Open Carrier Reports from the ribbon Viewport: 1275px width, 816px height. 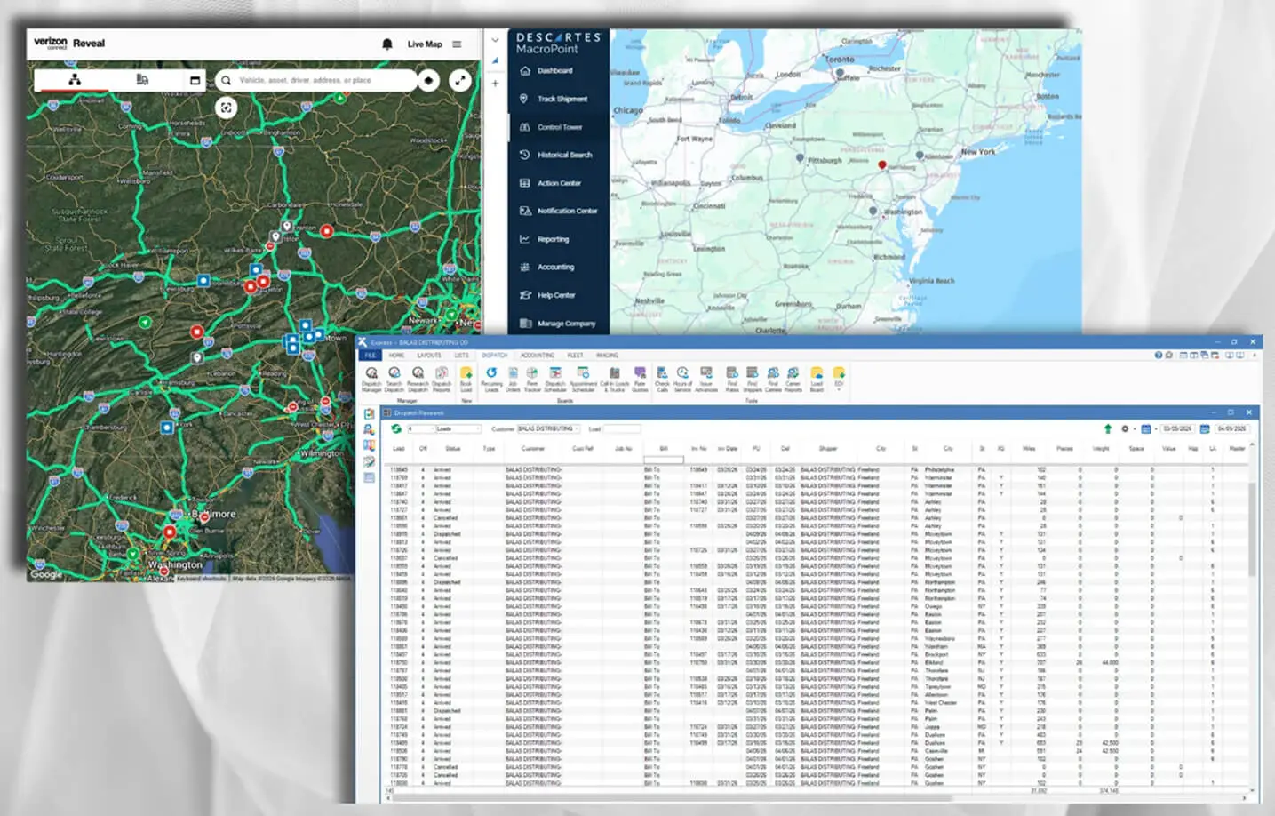pyautogui.click(x=793, y=380)
